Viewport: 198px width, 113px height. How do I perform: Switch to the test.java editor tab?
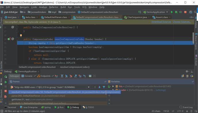[x=12, y=17]
